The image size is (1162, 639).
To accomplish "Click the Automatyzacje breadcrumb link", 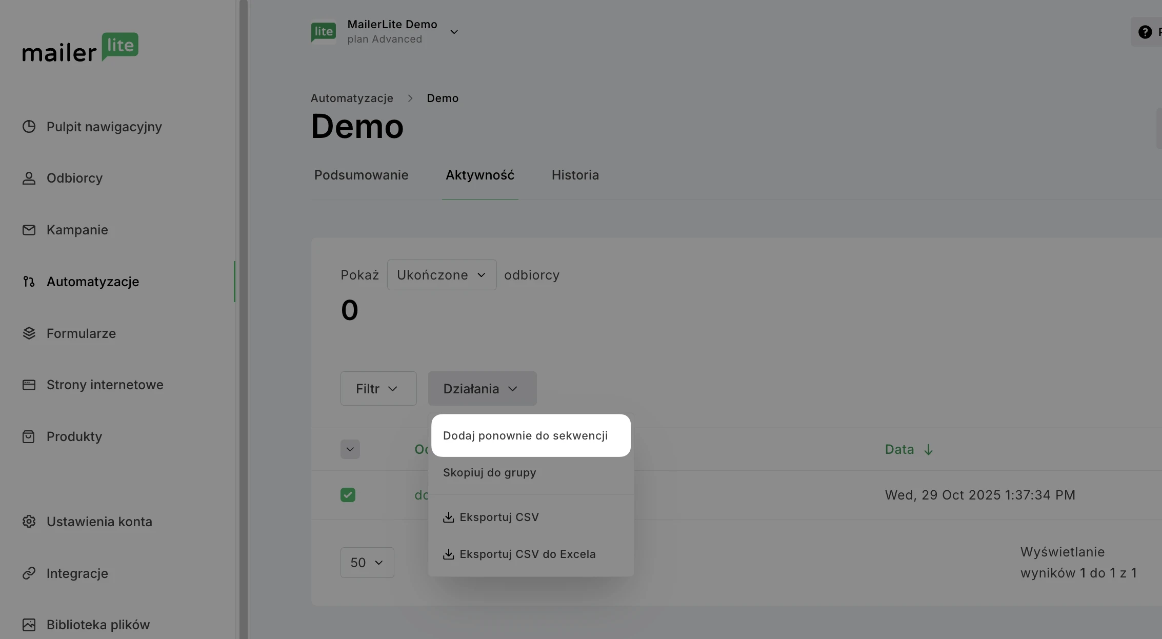I will coord(352,98).
